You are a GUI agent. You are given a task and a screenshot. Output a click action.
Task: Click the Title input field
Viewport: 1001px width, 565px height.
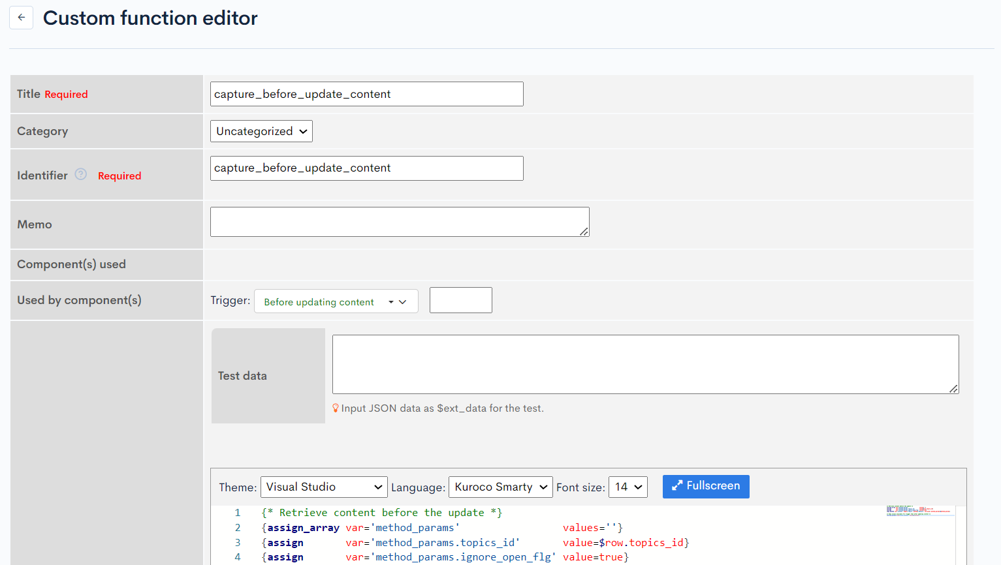coord(366,94)
